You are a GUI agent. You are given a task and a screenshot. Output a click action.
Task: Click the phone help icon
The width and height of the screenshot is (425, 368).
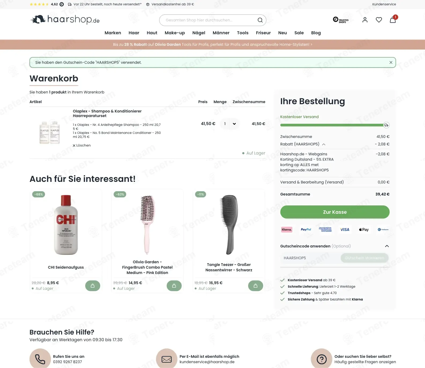[x=40, y=359]
